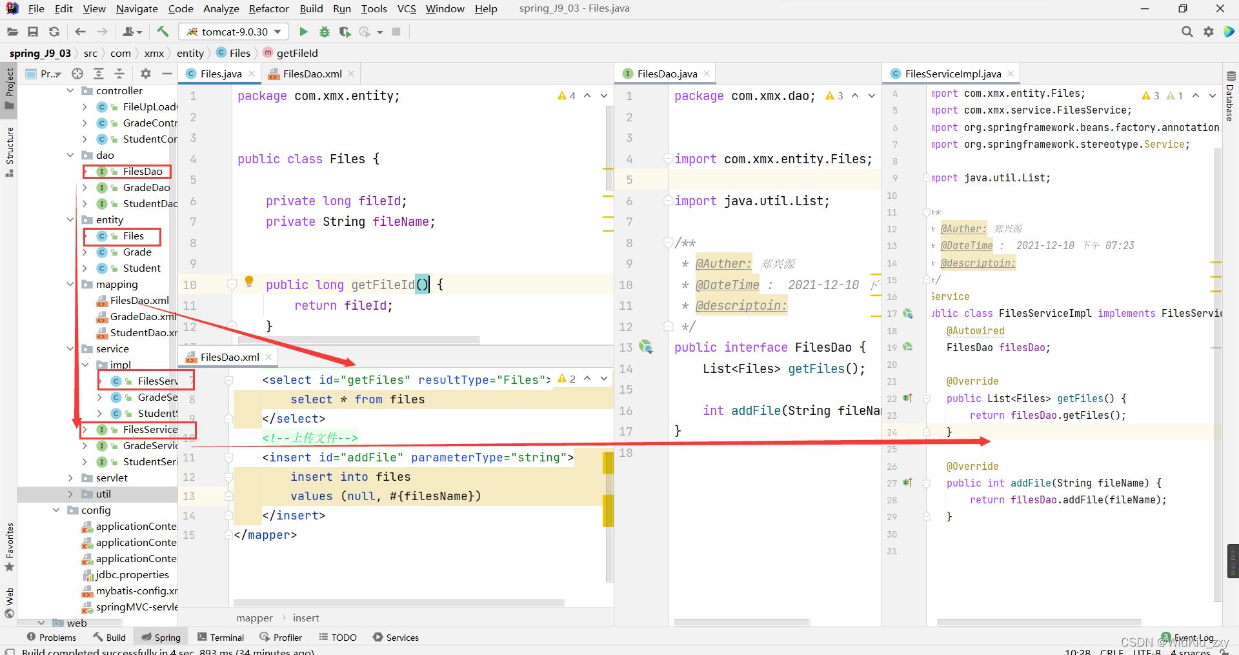This screenshot has height=655, width=1239.
Task: Click the entity breadcrumb in navigation bar
Action: 190,53
